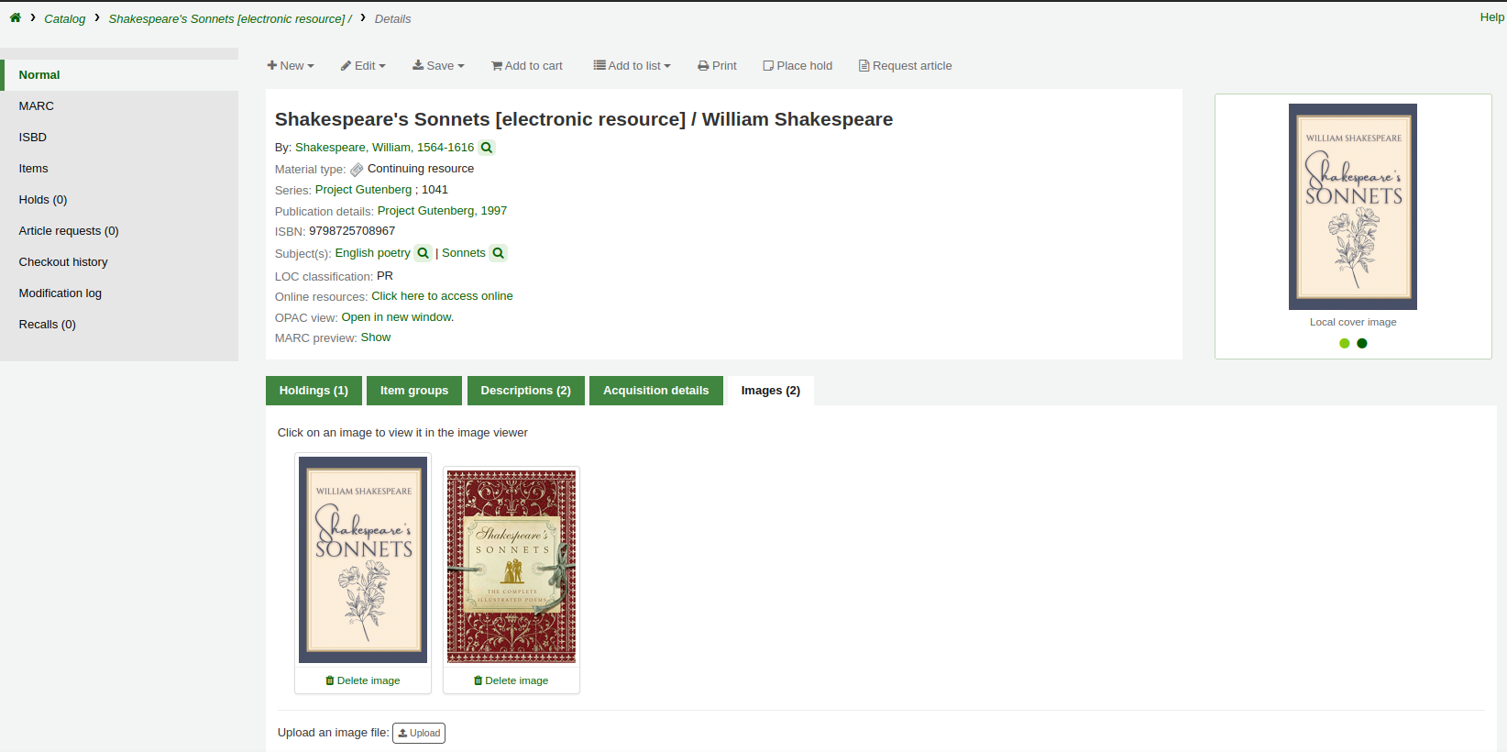Switch to second cover image dot

click(x=1362, y=344)
